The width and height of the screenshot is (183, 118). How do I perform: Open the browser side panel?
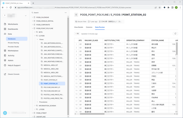[x=172, y=8]
